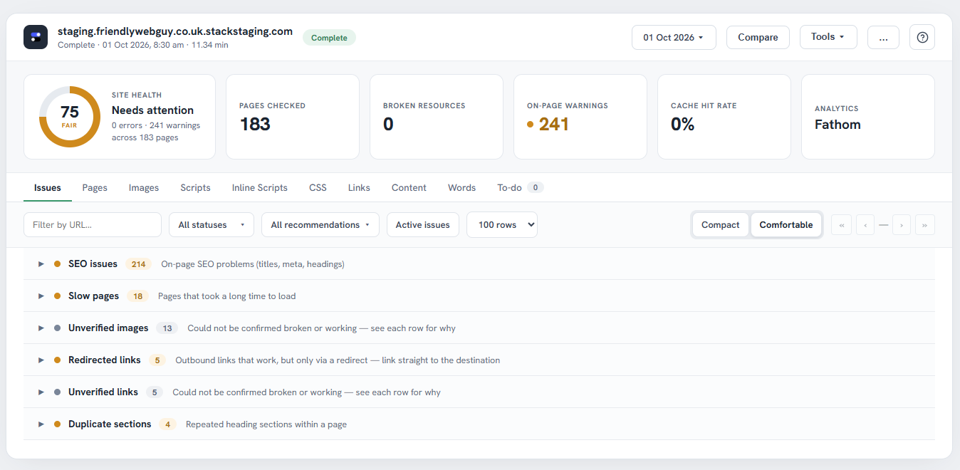Image resolution: width=960 pixels, height=470 pixels.
Task: Click the Compare button
Action: point(758,37)
